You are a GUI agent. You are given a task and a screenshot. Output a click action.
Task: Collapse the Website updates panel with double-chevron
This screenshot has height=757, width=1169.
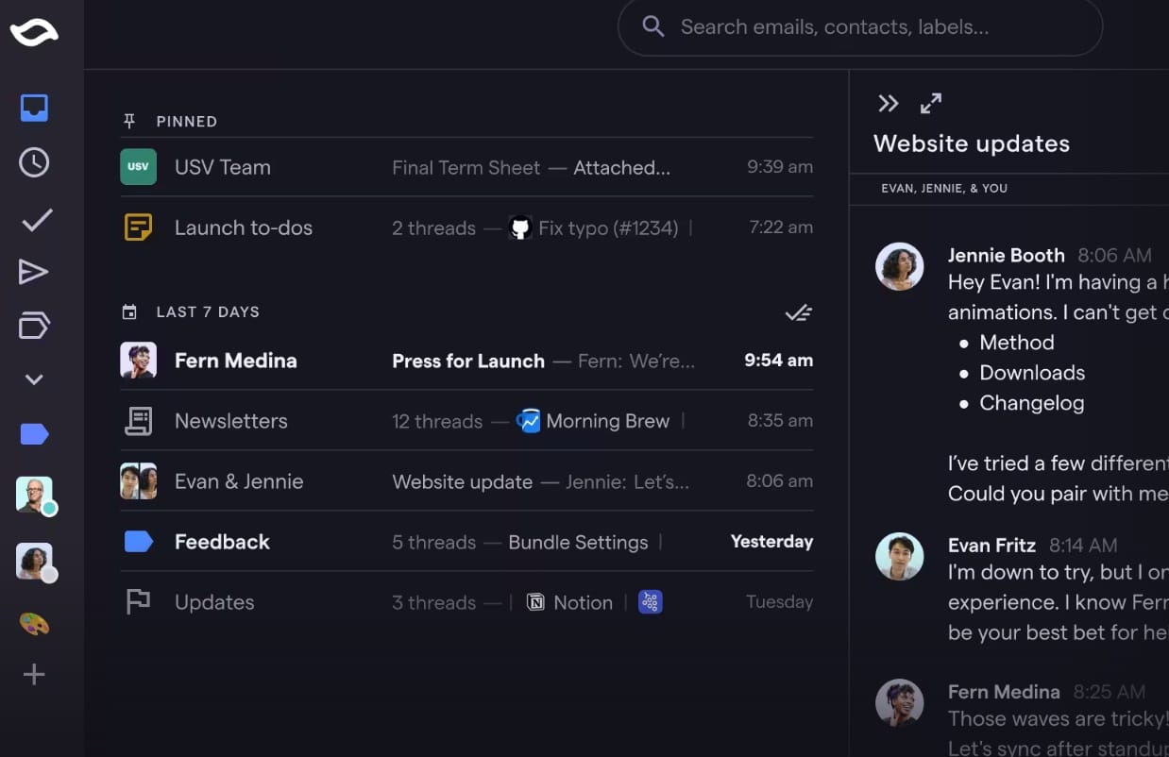[888, 104]
